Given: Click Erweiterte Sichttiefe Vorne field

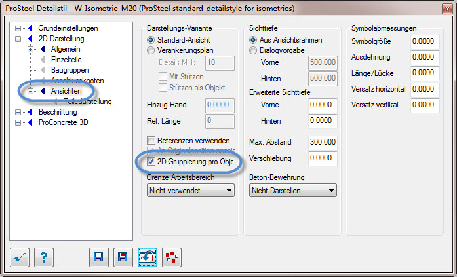Looking at the screenshot, I should pyautogui.click(x=323, y=105).
